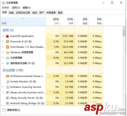
Task: Click the 32.3 MB memory value
Action: click(68, 63)
